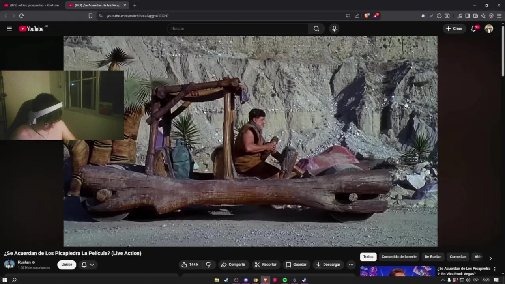This screenshot has height=284, width=505.
Task: Open Chrome from the taskbar
Action: [256, 280]
